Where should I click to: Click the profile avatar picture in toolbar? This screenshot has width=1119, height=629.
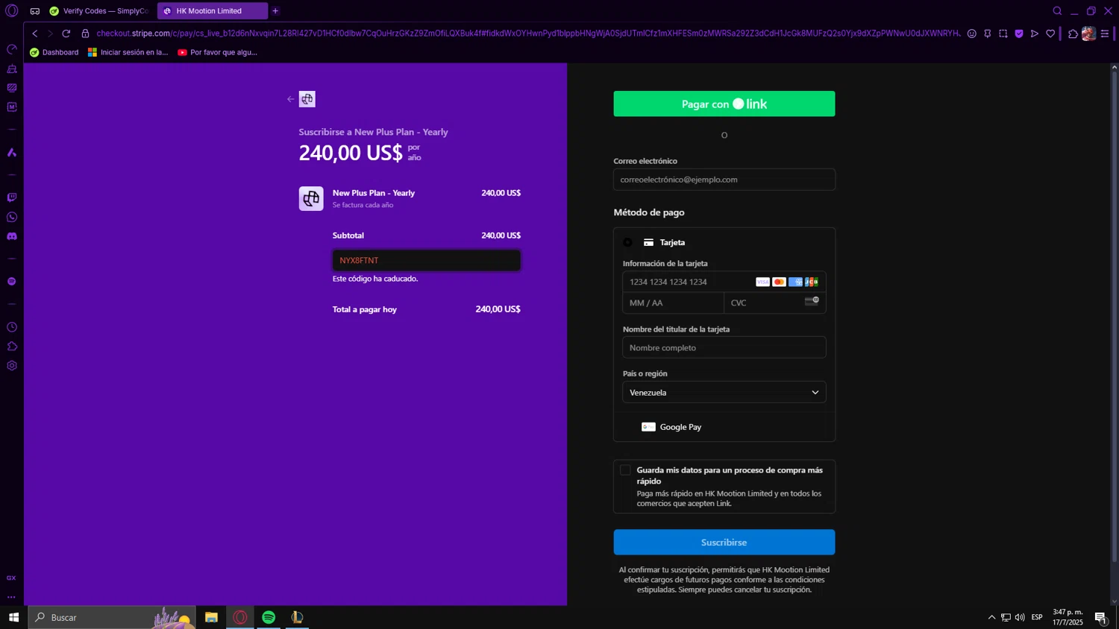tap(1088, 34)
